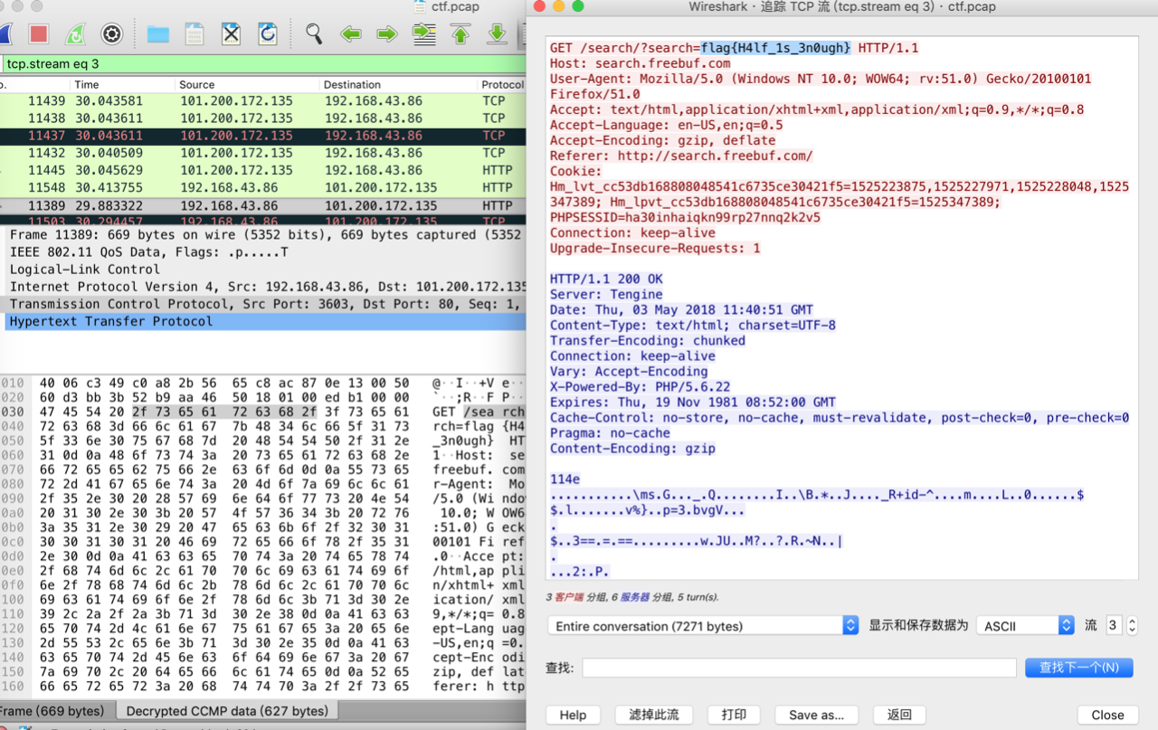Switch to the Frame (669 bytes) tab

53,711
